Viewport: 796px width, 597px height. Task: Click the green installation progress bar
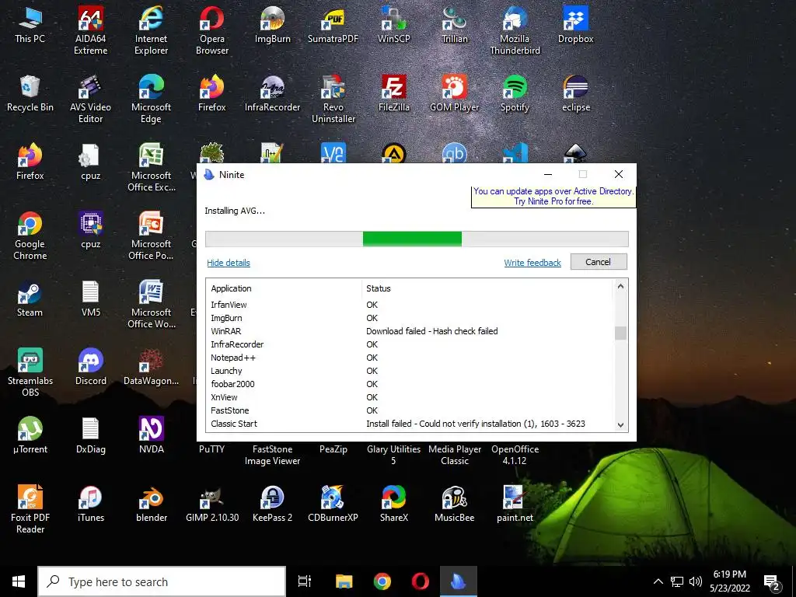412,239
